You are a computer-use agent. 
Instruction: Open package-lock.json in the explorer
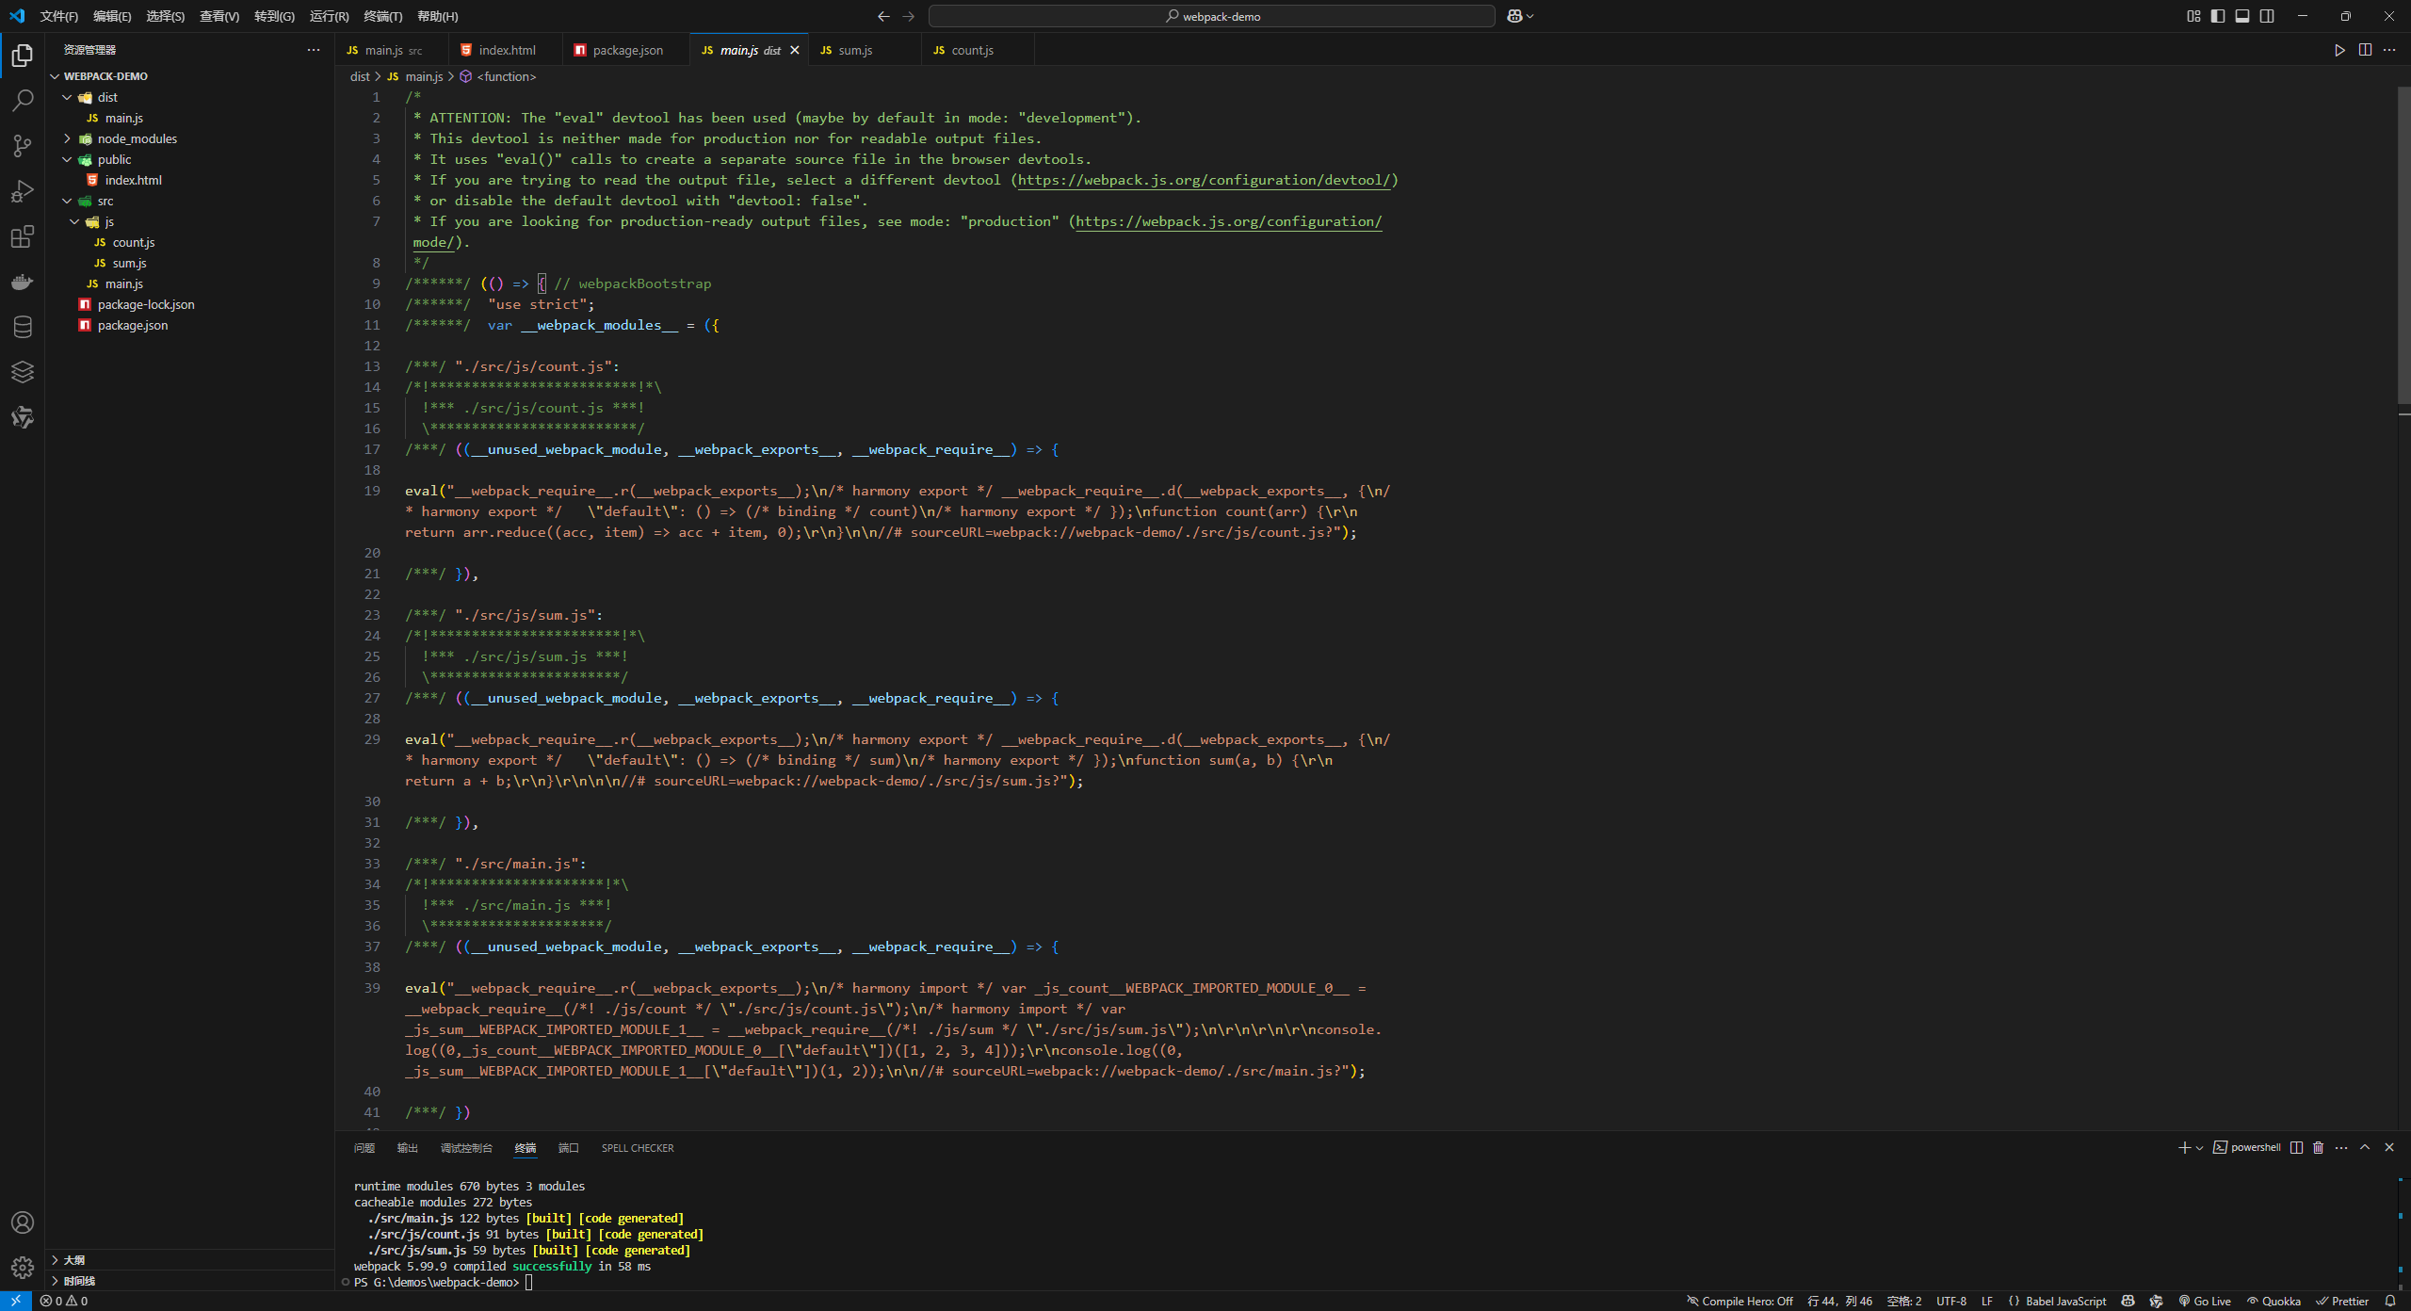coord(146,304)
